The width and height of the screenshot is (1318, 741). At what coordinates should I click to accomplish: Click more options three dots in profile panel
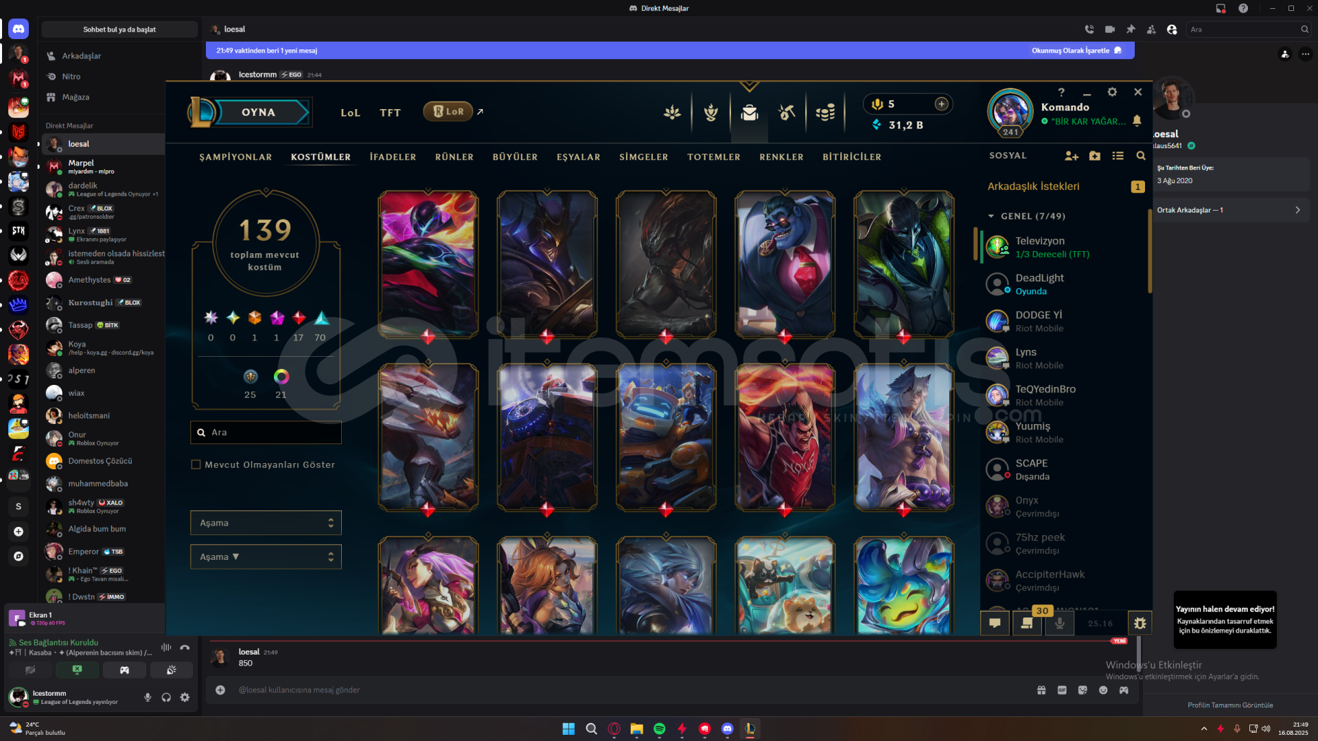click(x=1306, y=54)
